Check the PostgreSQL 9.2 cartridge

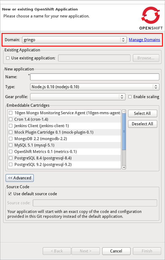click(x=11, y=165)
